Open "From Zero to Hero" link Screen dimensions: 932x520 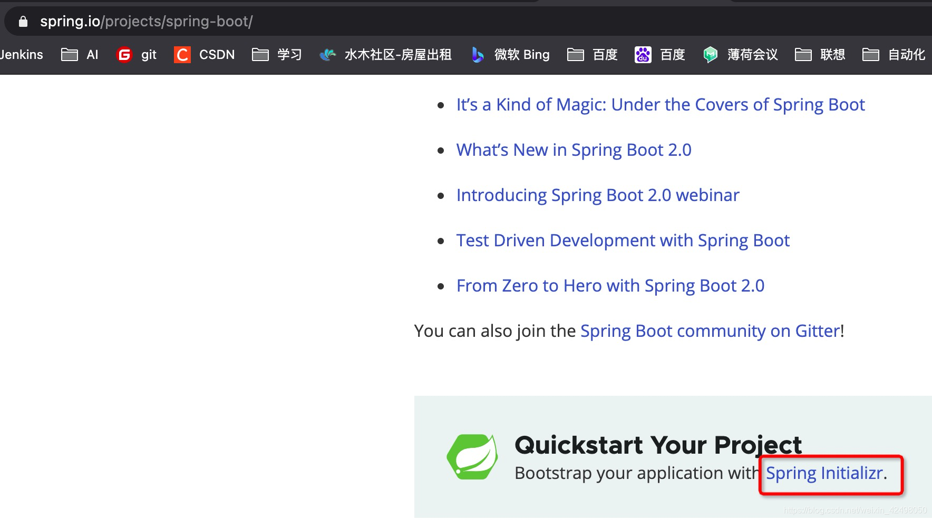[x=610, y=286]
